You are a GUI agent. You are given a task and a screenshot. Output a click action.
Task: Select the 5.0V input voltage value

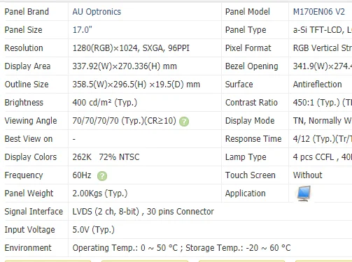93,230
